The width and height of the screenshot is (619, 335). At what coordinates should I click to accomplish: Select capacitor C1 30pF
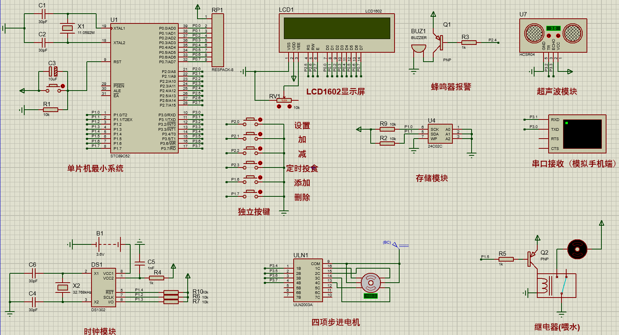coord(43,14)
